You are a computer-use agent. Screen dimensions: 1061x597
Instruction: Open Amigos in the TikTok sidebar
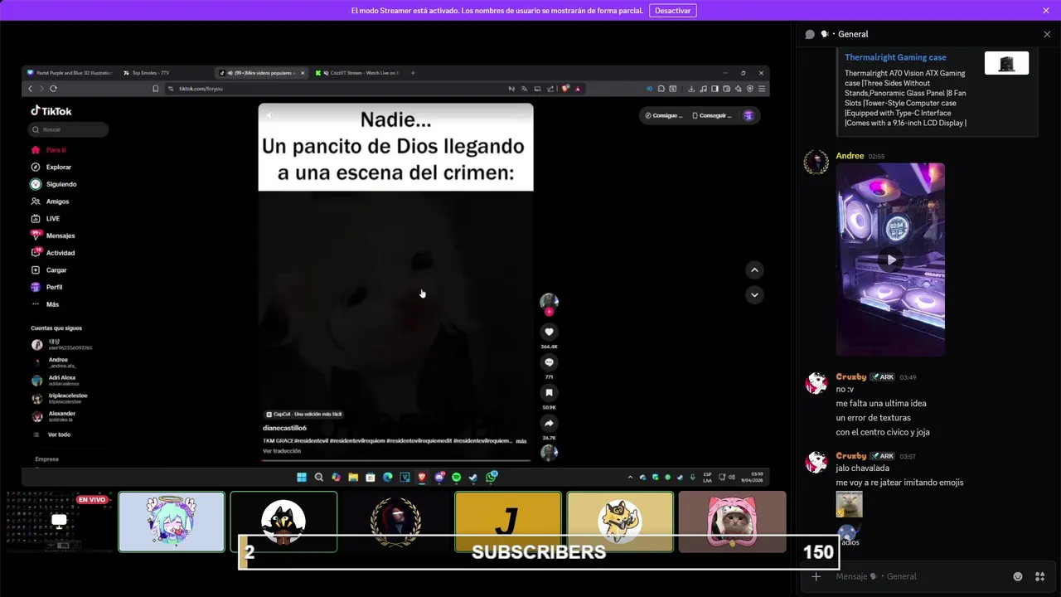point(50,201)
